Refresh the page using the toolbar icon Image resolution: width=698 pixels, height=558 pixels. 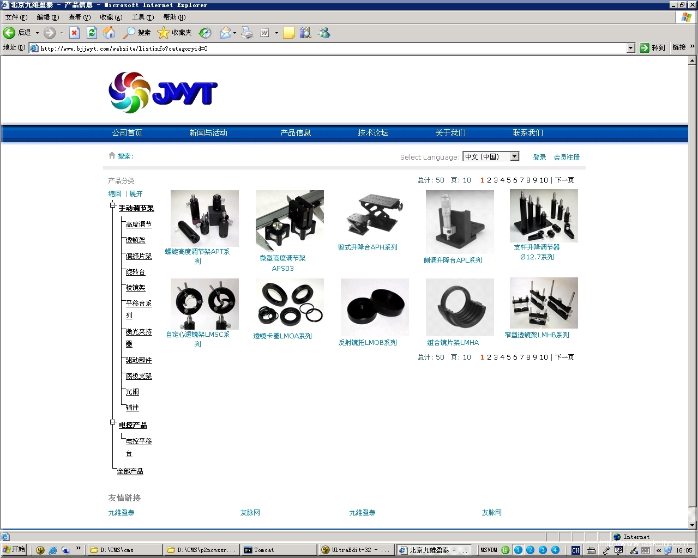tap(92, 33)
